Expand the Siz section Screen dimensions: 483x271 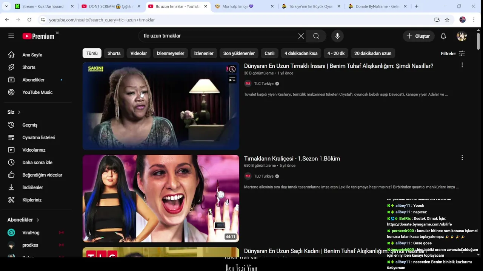tap(14, 112)
